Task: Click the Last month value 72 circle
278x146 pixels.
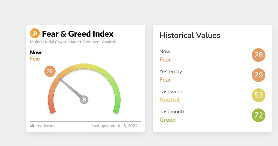Action: pos(258,115)
